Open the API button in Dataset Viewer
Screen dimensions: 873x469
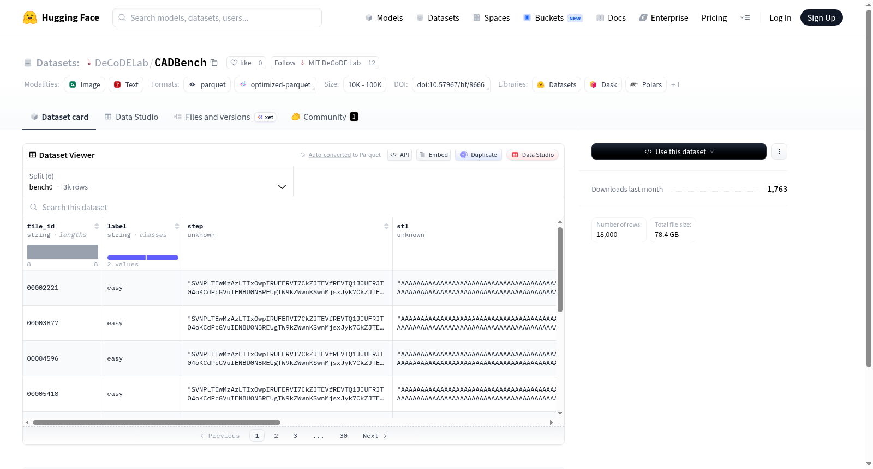[x=399, y=155]
